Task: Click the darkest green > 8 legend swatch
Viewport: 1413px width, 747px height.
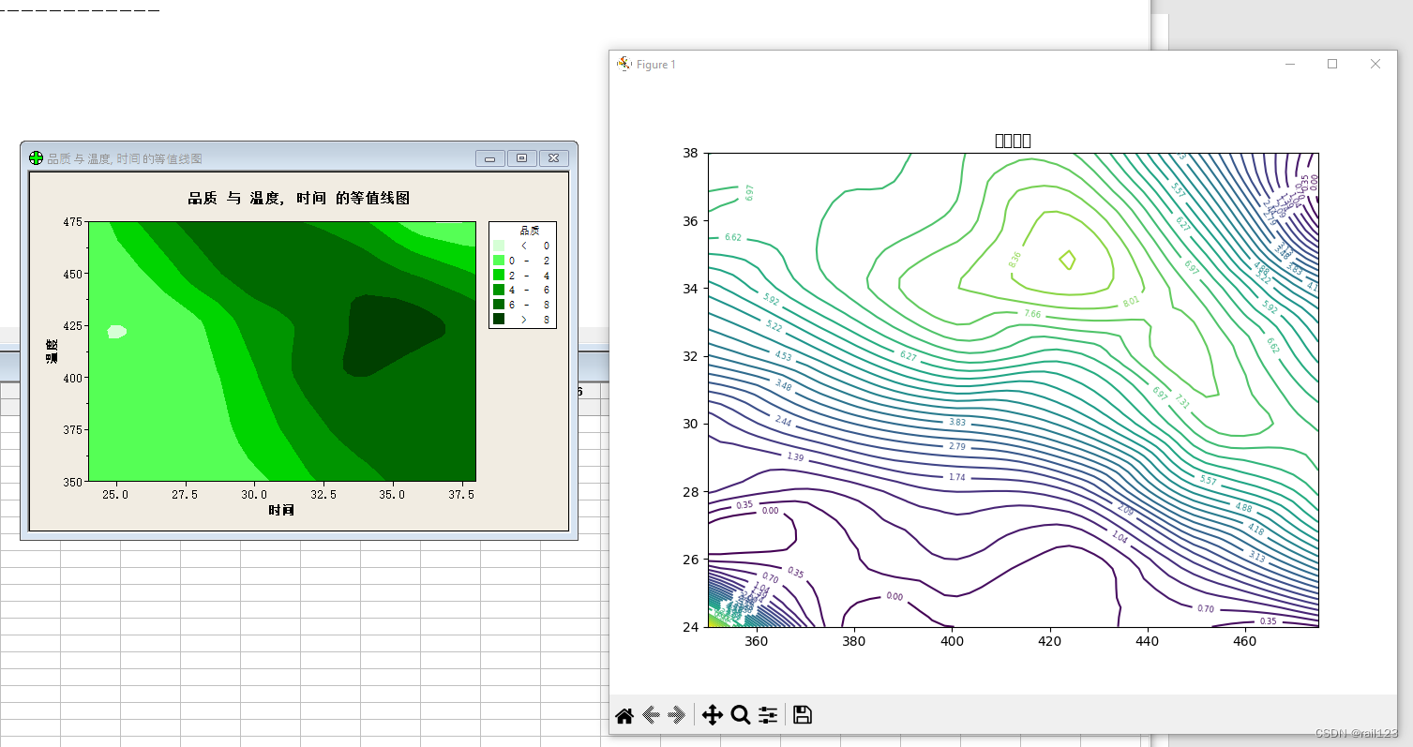Action: click(499, 320)
